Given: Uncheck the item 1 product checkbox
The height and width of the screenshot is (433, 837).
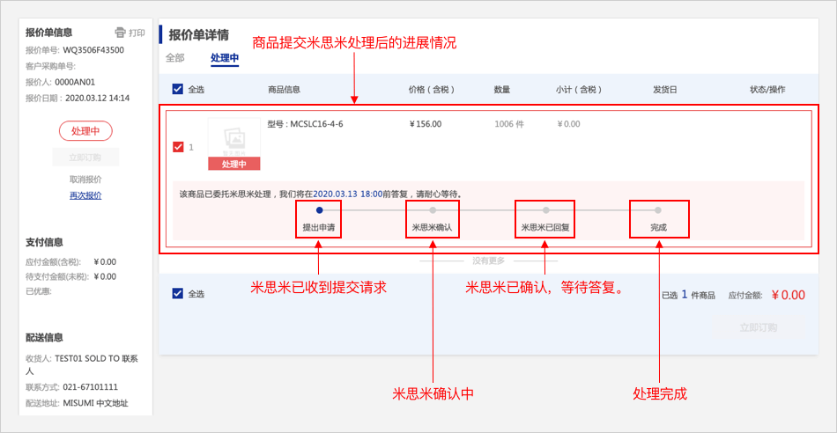Looking at the screenshot, I should pyautogui.click(x=178, y=147).
